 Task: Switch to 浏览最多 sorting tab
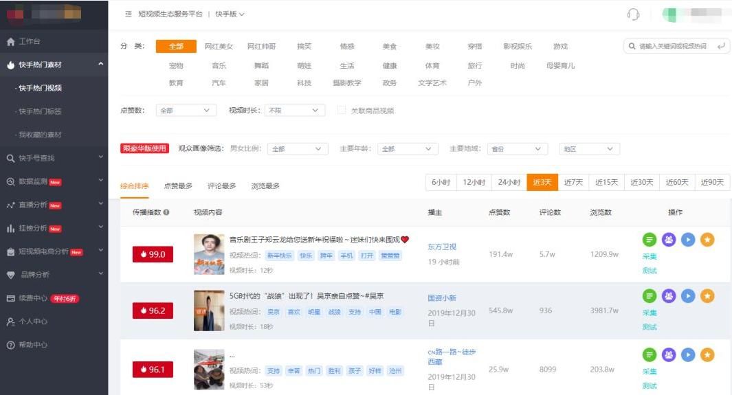[265, 185]
